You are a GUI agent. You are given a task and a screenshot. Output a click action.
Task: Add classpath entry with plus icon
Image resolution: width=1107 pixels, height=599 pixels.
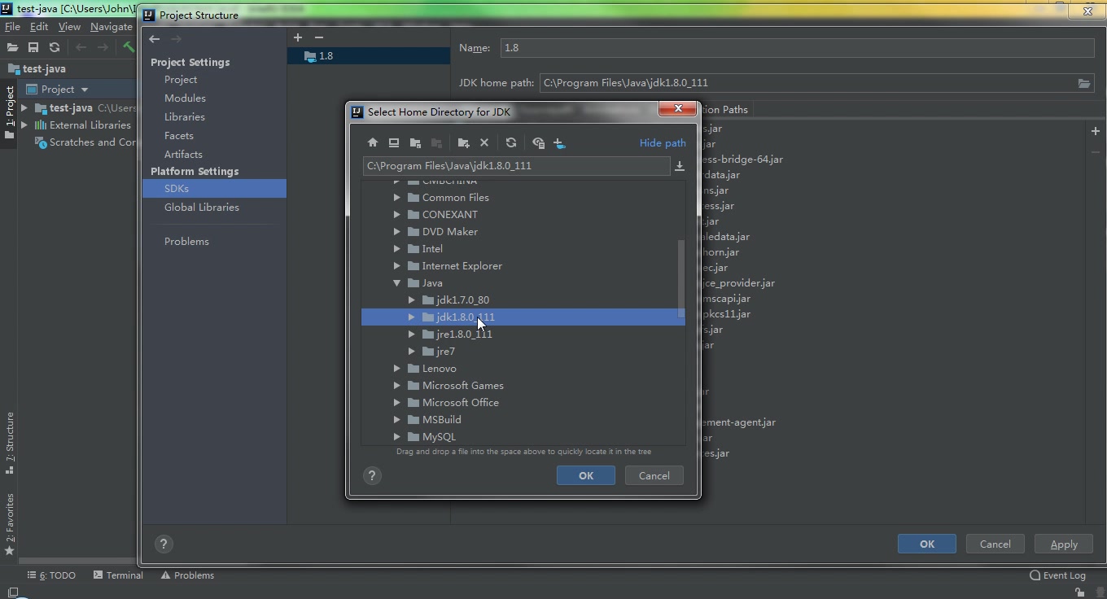[x=1096, y=131]
